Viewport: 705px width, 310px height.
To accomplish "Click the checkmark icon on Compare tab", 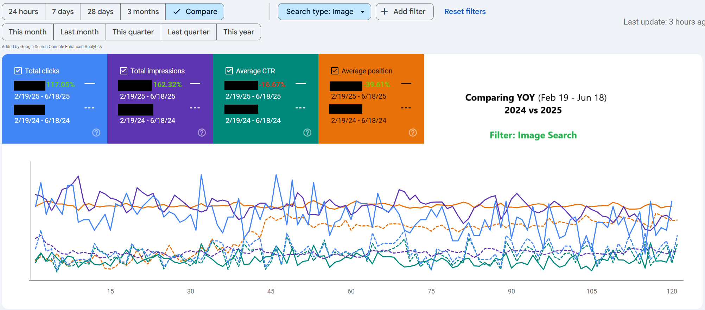I will point(177,12).
